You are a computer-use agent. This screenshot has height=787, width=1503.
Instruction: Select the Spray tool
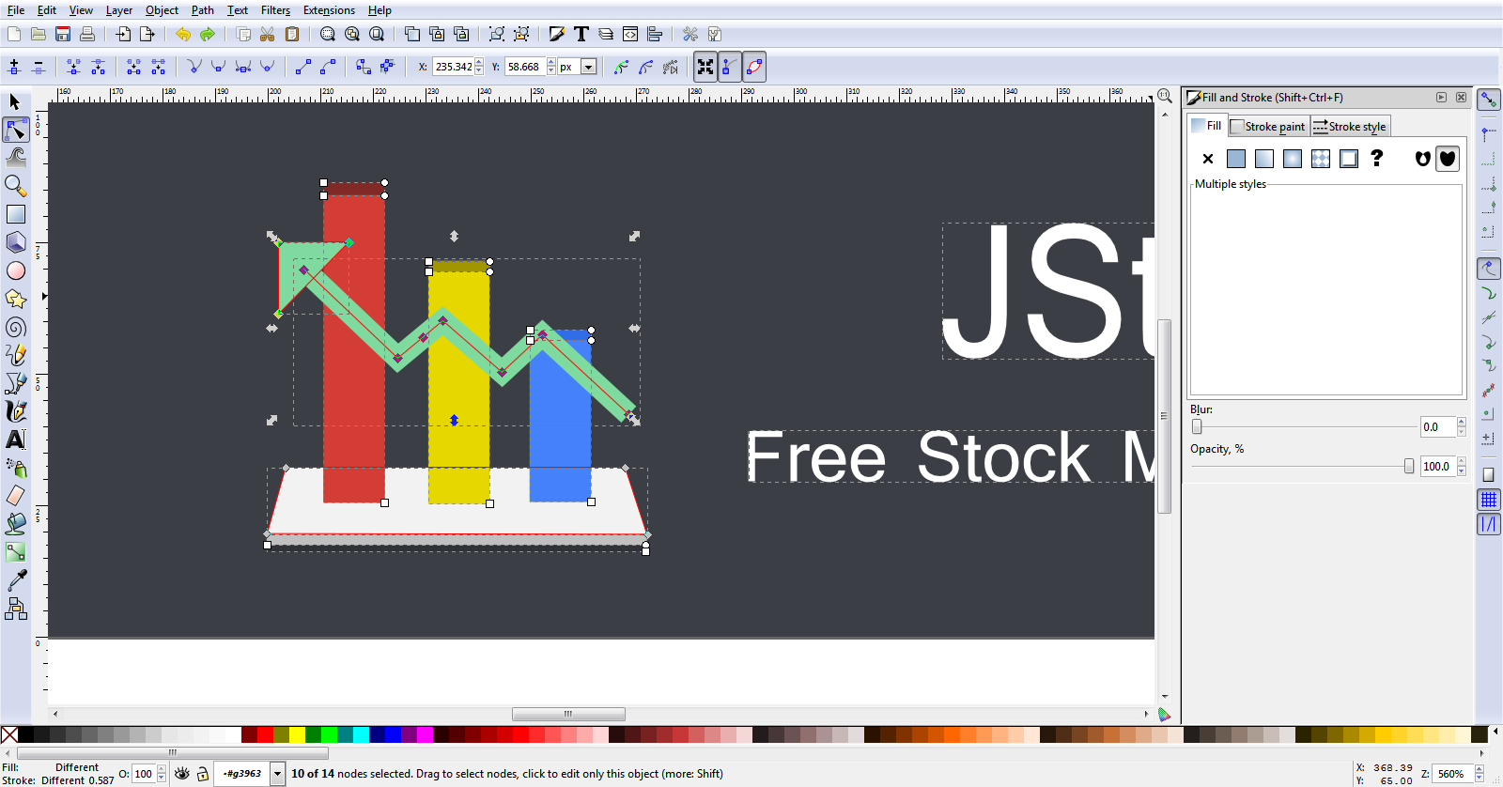(x=15, y=468)
